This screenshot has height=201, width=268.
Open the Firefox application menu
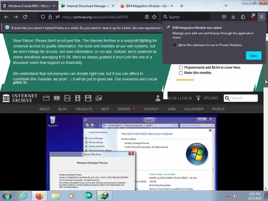coord(262,17)
